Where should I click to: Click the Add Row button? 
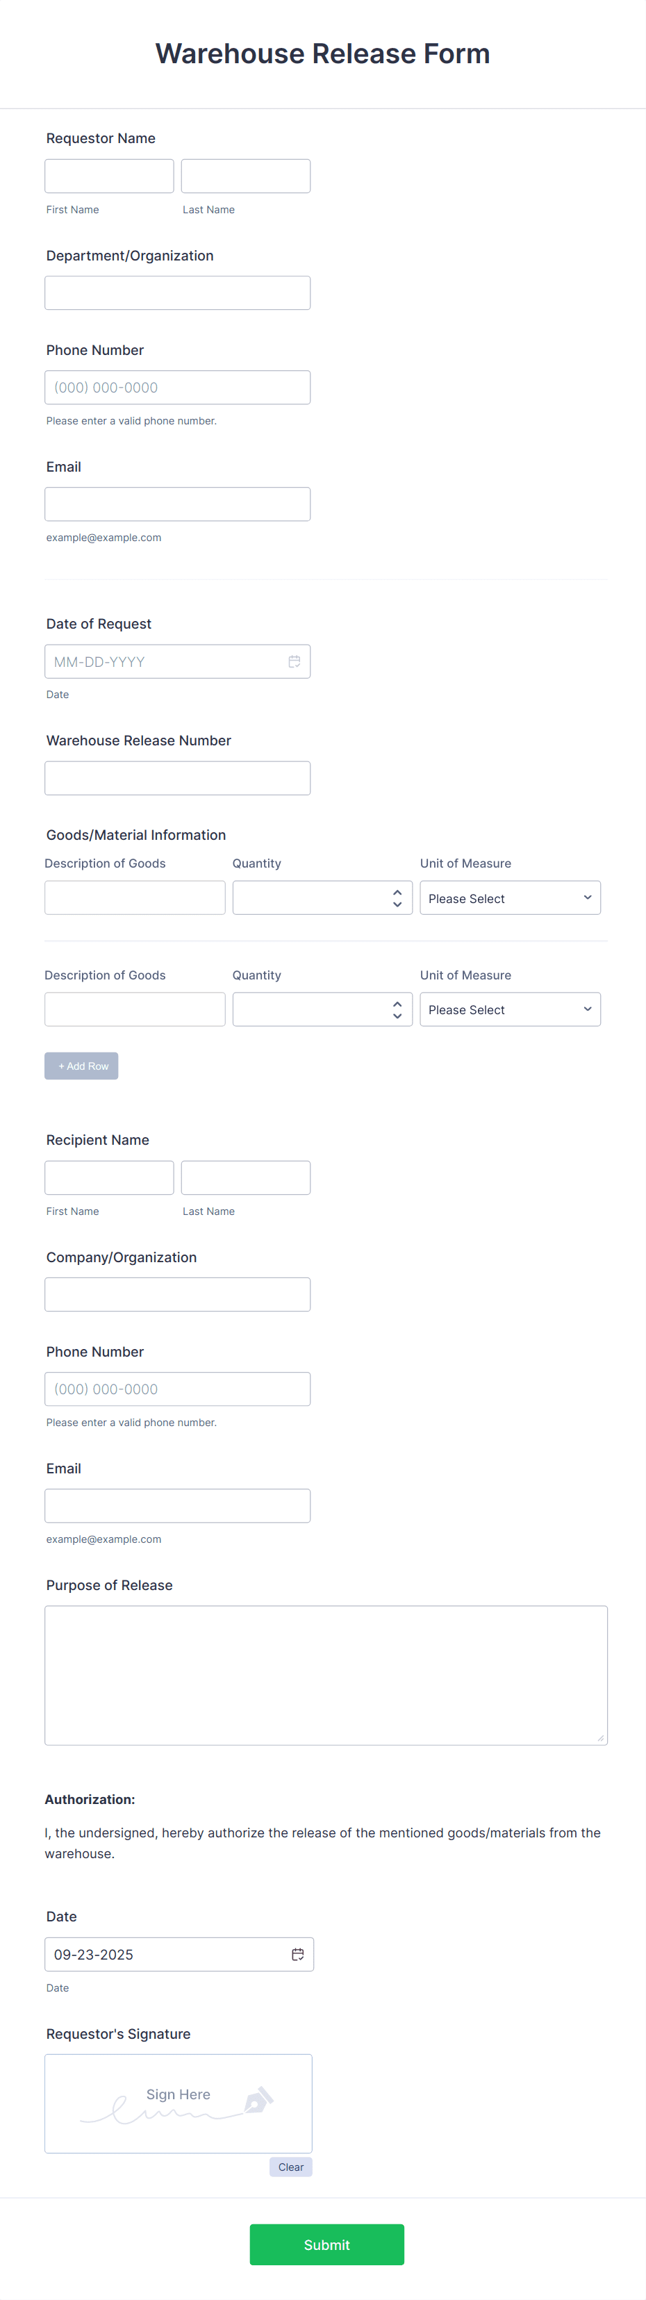tap(81, 1065)
